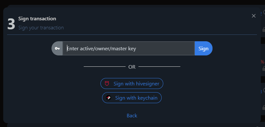Click the top-right circular info icon behind dialog

click(264, 12)
